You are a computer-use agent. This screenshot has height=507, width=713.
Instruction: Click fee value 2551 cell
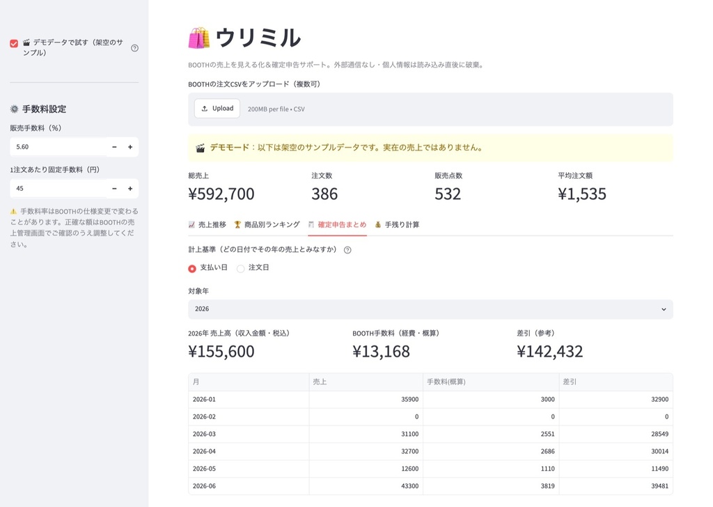coord(491,434)
